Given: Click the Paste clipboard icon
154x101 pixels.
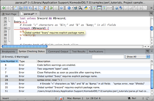Looking at the screenshot, I should click(45, 8).
